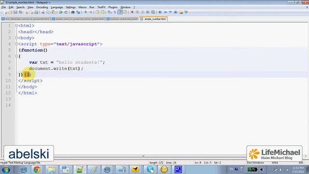Toggle Word Wrap in the toolbar

[110, 12]
